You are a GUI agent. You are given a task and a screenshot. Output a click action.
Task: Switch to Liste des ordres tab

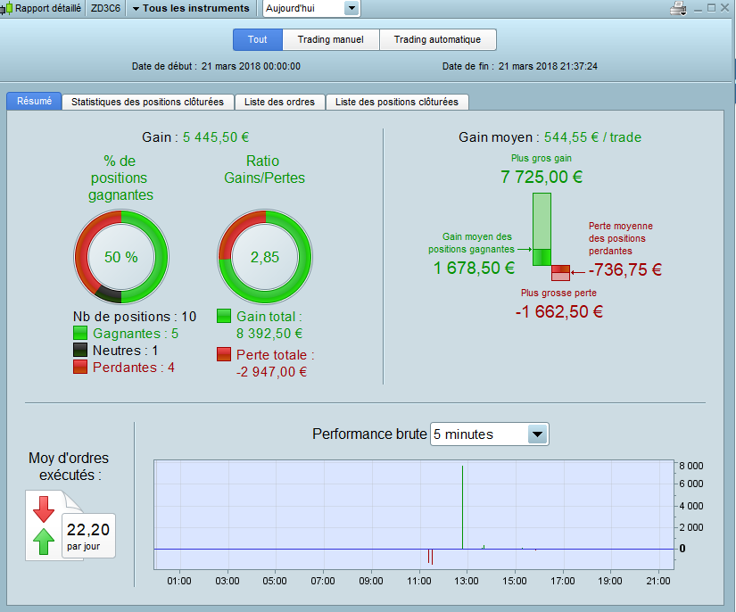pos(279,102)
